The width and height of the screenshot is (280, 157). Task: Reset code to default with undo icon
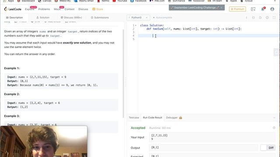260,17
